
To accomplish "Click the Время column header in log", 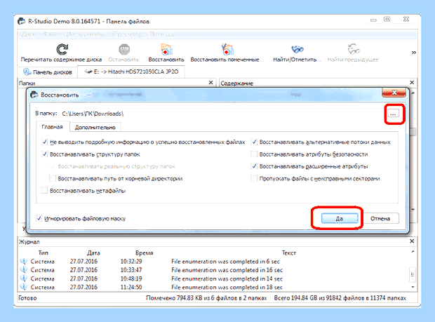I will click(145, 253).
